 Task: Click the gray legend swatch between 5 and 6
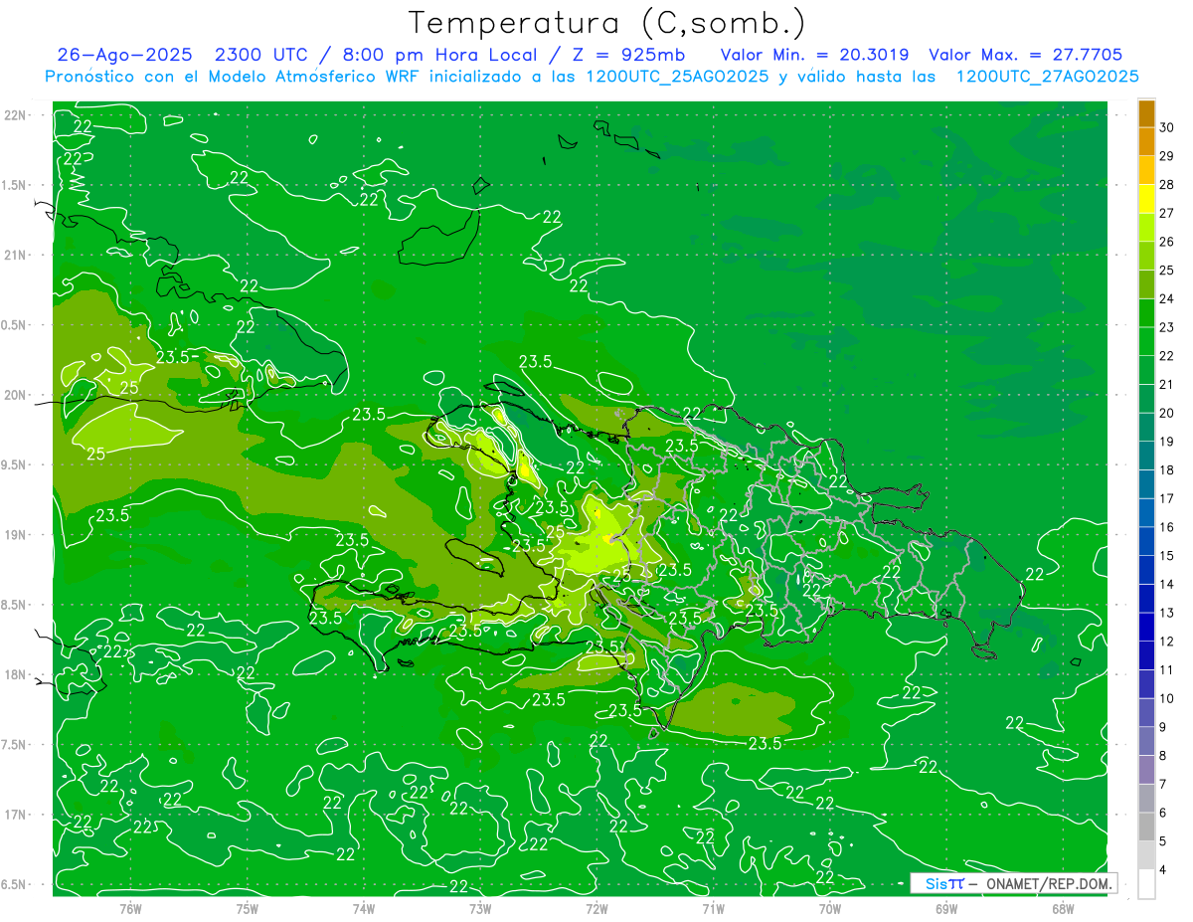pyautogui.click(x=1146, y=827)
